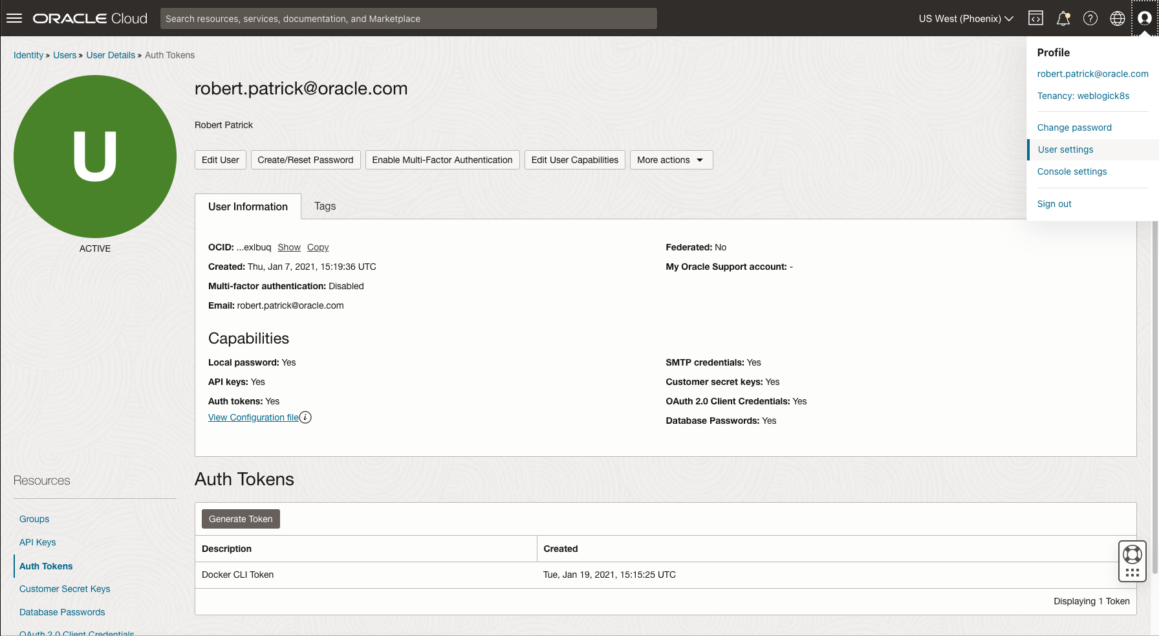Screen dimensions: 1159x636
Task: Open Tenancy: weblogick8s link
Action: coord(1083,96)
